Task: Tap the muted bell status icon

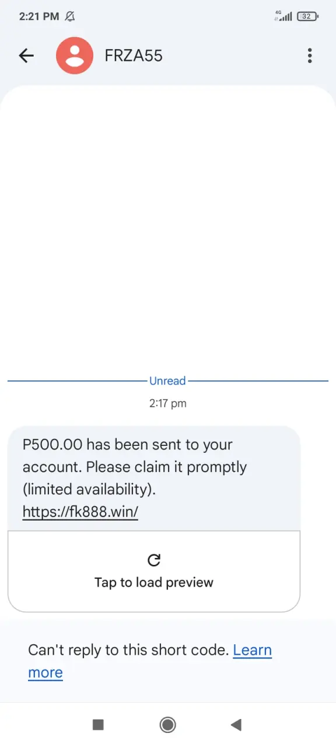Action: [x=70, y=16]
